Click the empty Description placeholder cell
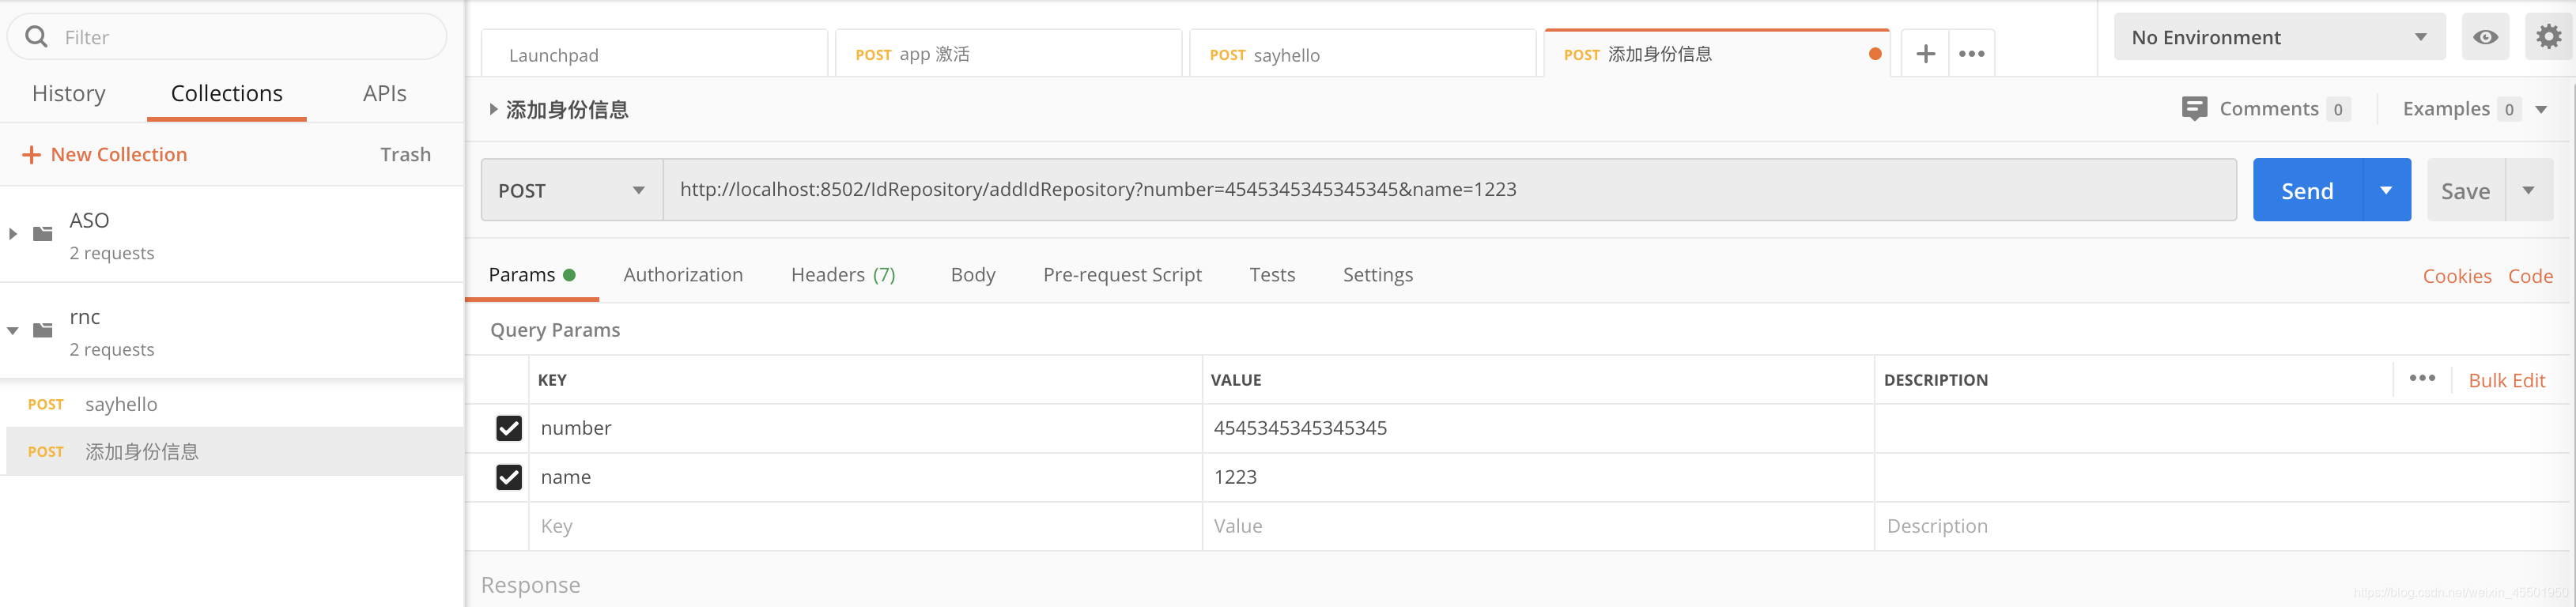 (2222, 526)
